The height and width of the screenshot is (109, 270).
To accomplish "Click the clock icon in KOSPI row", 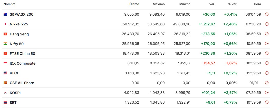I will click(x=267, y=93).
